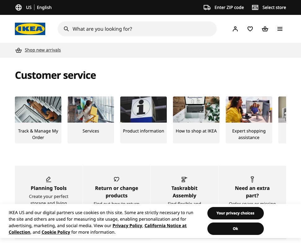This screenshot has height=243, width=301.
Task: Click the delivery truck icon
Action: (x=207, y=7)
